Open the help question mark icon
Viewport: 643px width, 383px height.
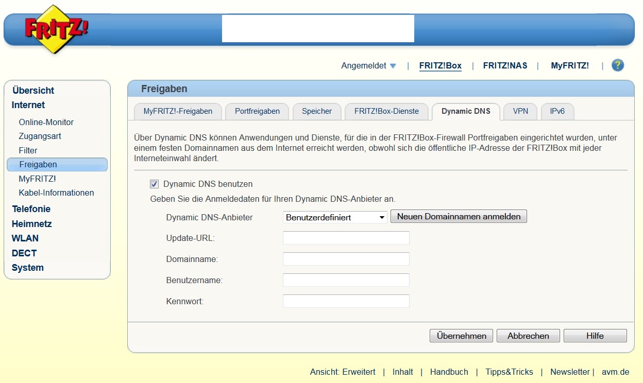point(618,65)
